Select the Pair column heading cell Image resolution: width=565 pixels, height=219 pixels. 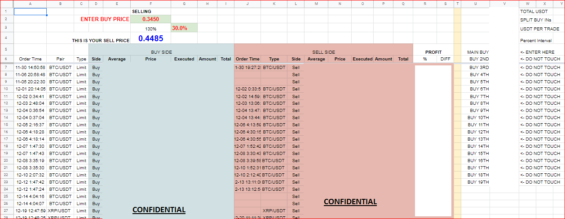tap(60, 59)
